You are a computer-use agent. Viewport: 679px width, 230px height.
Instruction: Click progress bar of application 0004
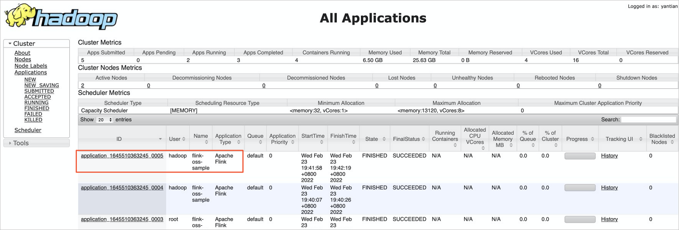pyautogui.click(x=580, y=188)
